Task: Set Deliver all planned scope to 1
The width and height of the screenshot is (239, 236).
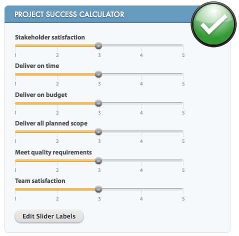Action: [15, 132]
